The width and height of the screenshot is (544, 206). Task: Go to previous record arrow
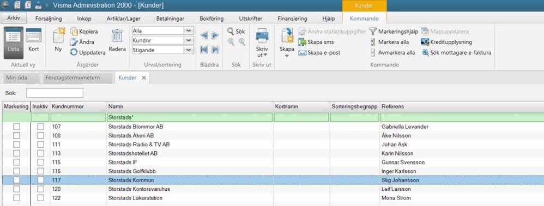204,35
